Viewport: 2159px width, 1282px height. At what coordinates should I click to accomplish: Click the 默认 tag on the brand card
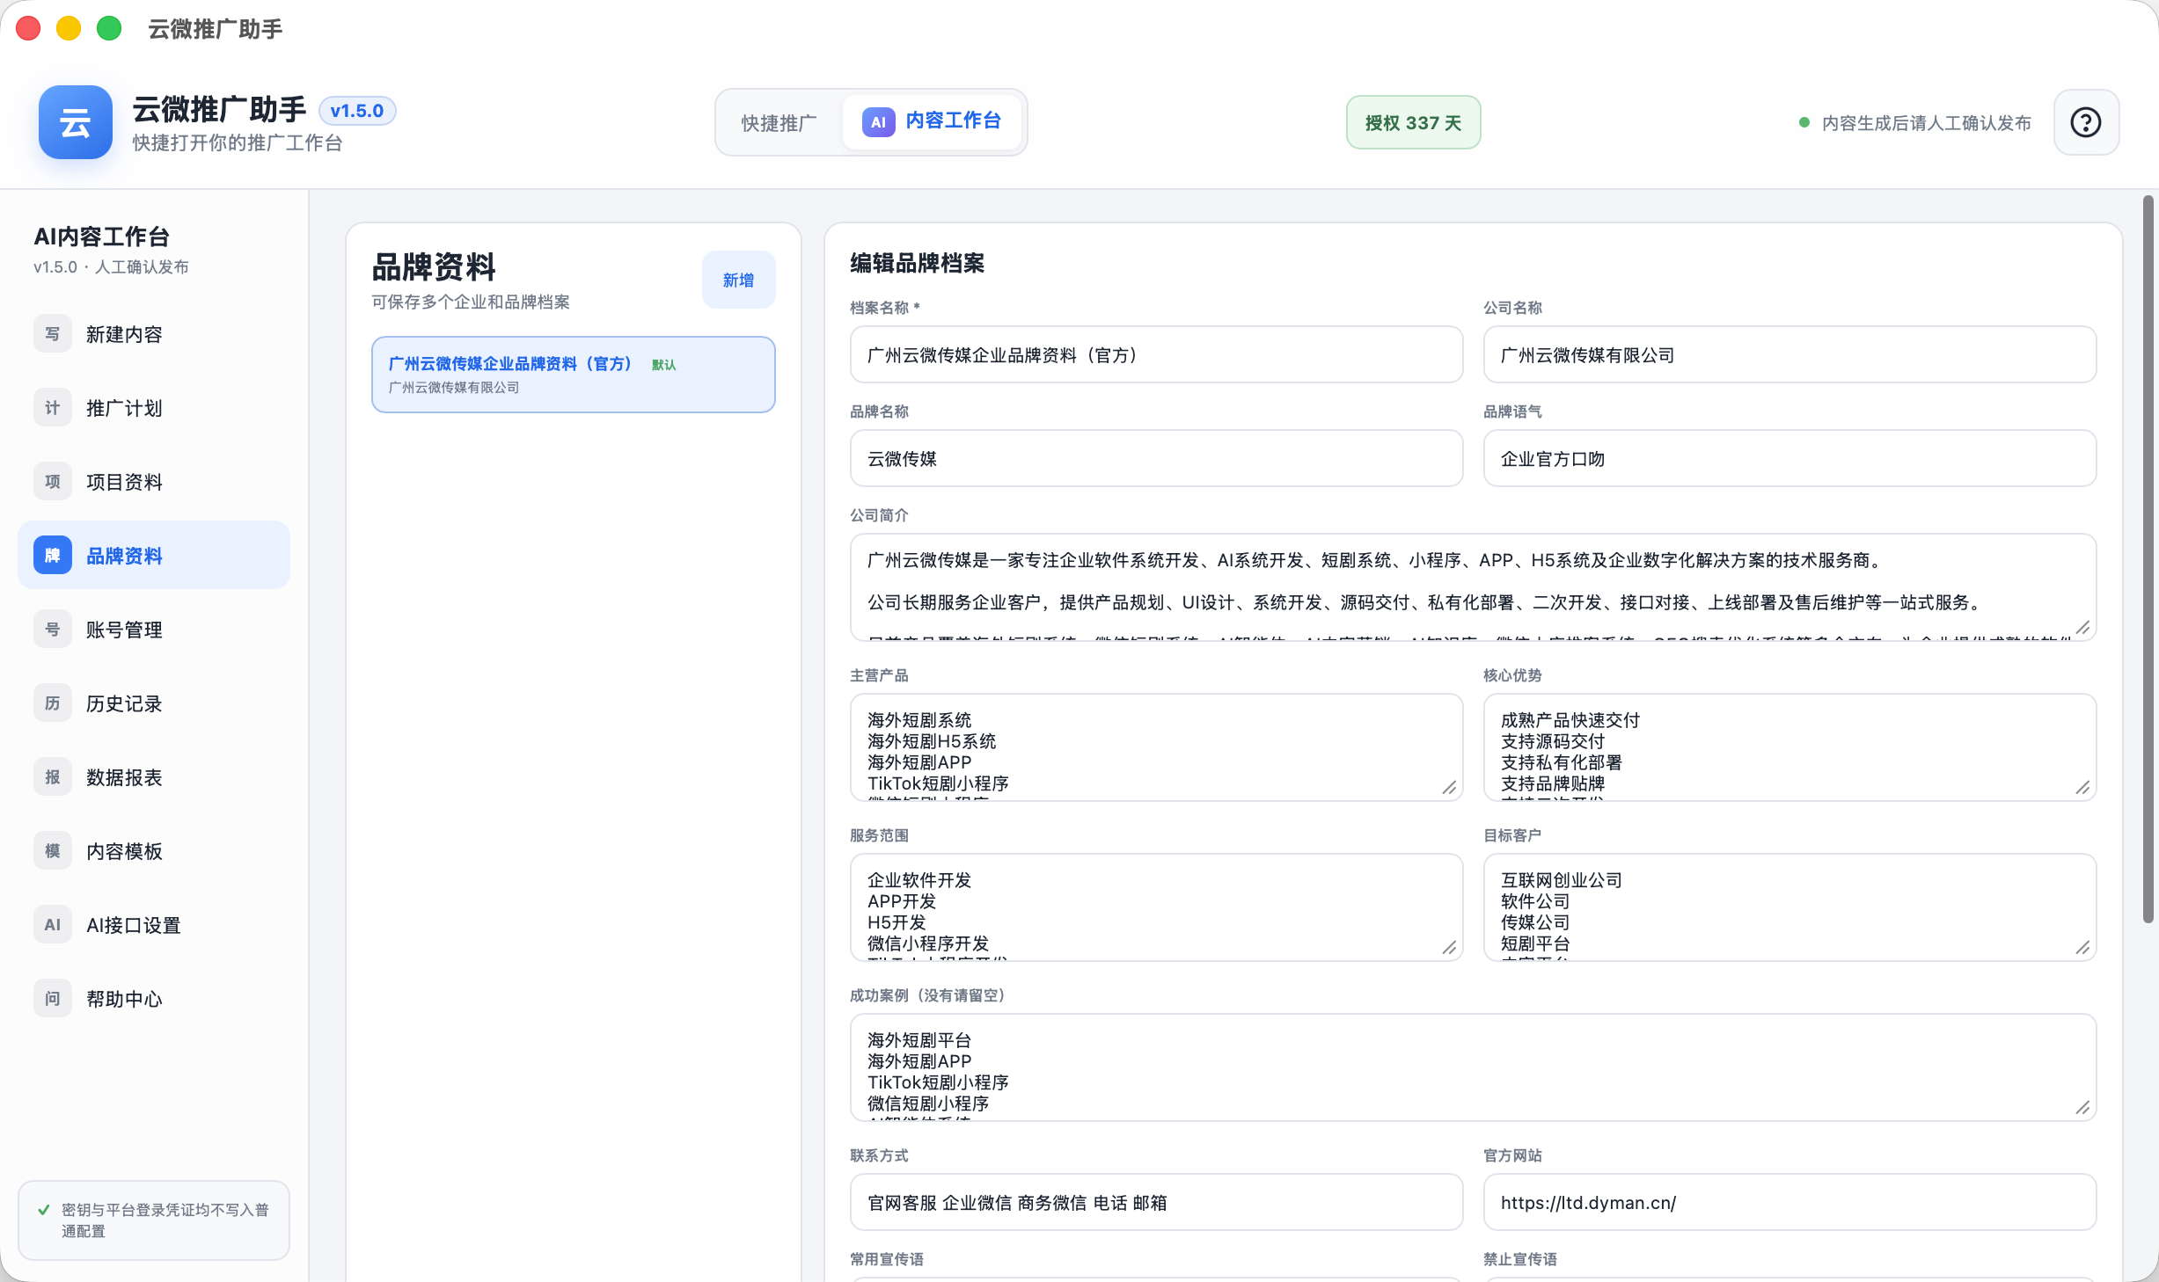[x=663, y=365]
